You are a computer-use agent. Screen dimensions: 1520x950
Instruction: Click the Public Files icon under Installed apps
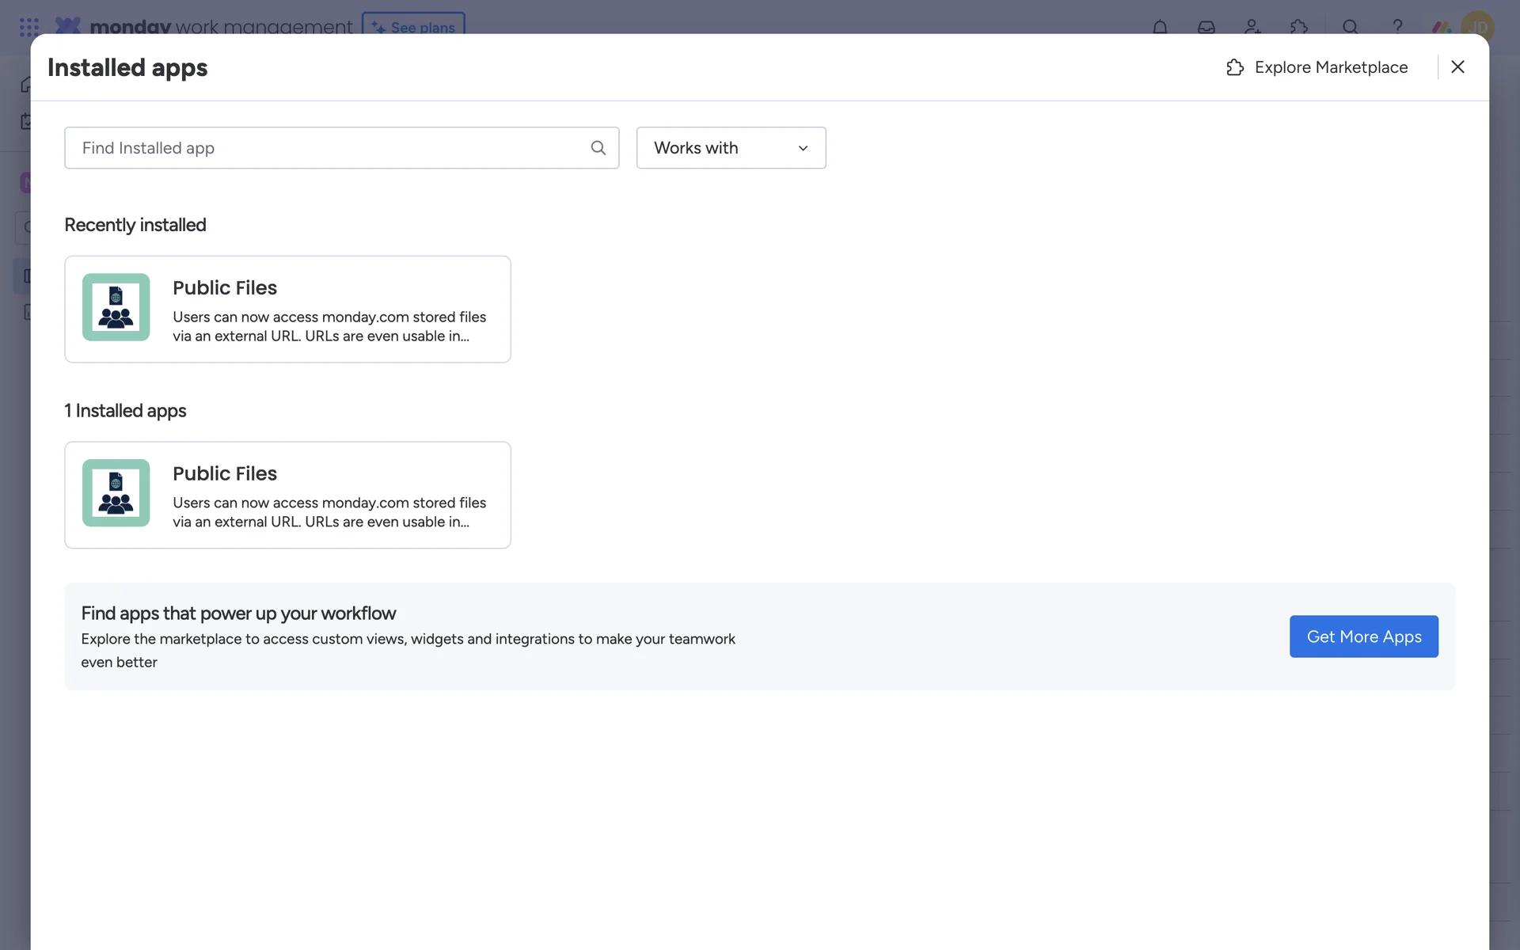[x=116, y=493]
